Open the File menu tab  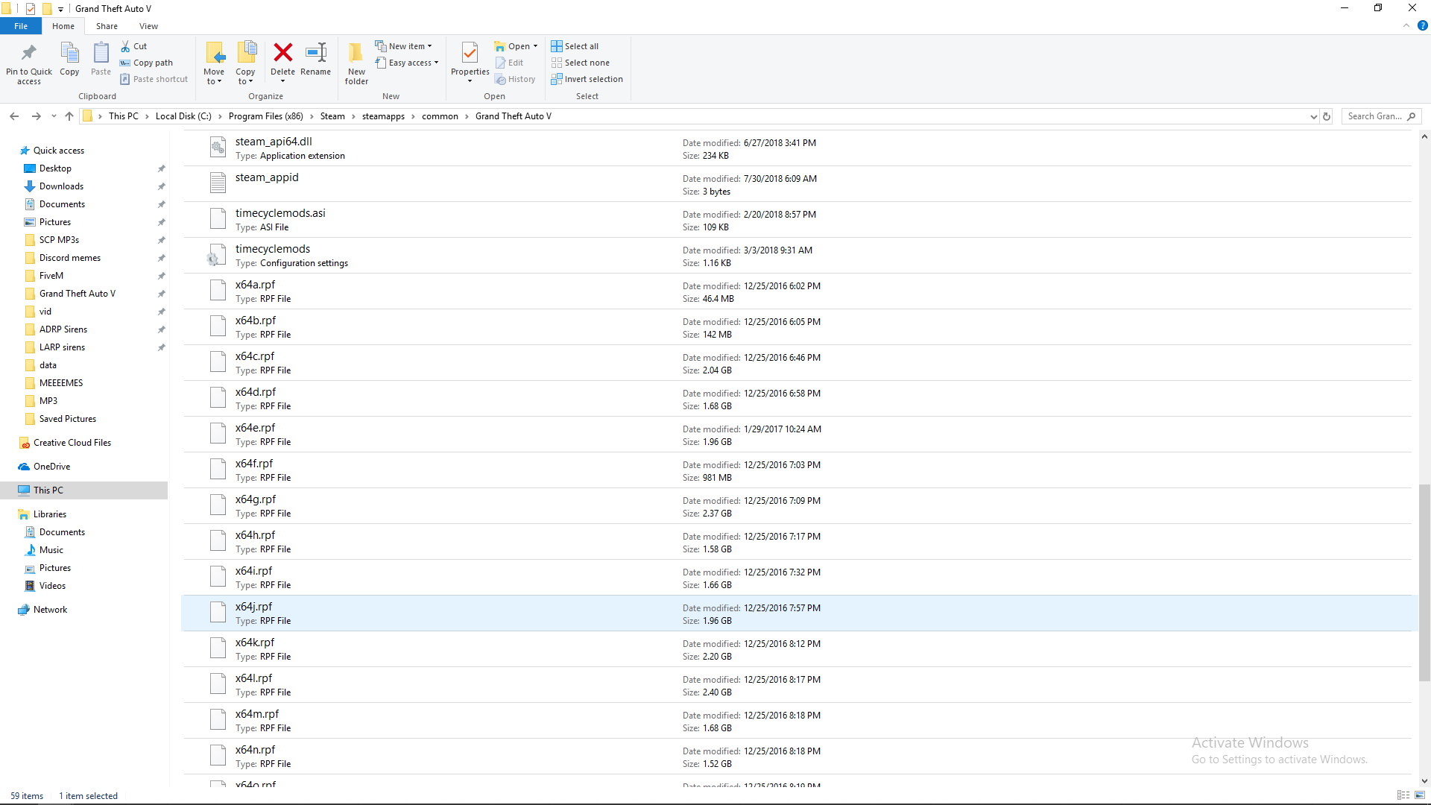point(21,26)
